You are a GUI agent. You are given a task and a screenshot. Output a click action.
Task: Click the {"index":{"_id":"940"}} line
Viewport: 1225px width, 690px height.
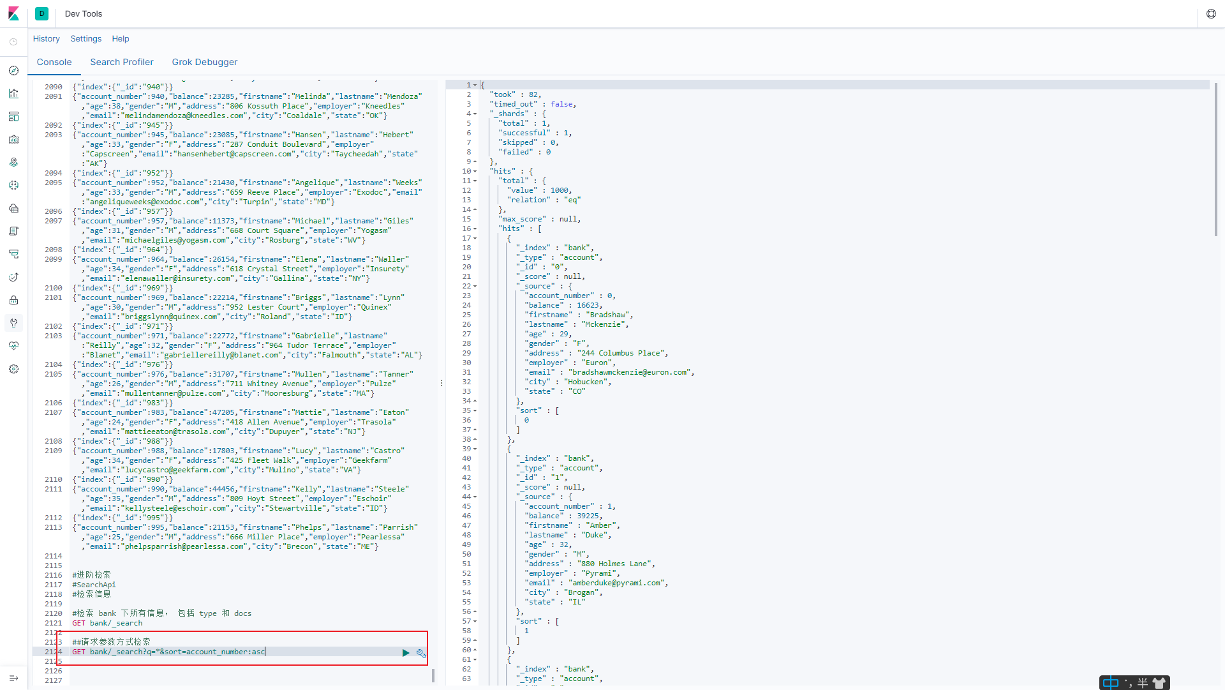(x=122, y=87)
